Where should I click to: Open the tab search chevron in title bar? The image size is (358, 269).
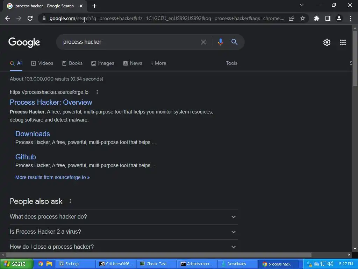click(302, 5)
